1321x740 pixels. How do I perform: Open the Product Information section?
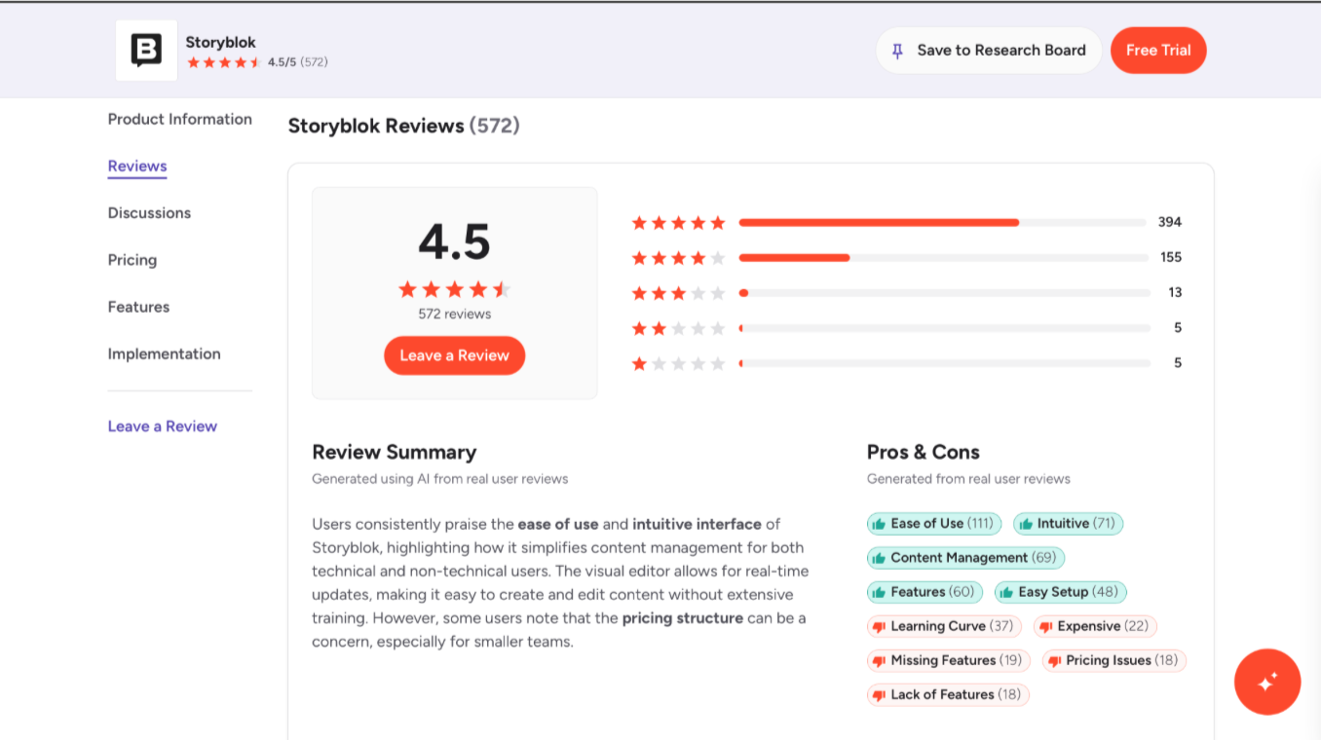[179, 119]
